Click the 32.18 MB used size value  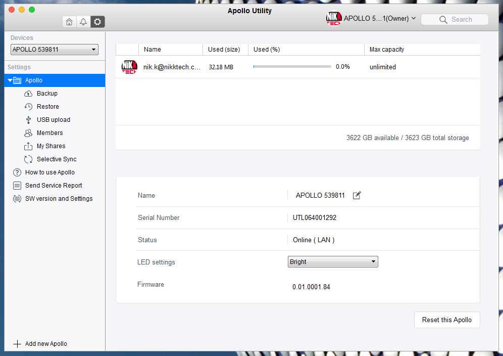point(221,67)
